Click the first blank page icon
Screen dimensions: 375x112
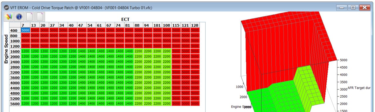point(29,17)
